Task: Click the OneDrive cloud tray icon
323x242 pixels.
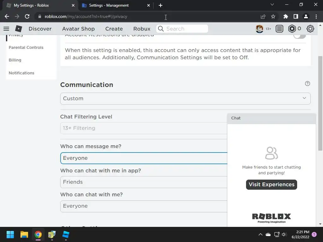Action: click(x=268, y=234)
